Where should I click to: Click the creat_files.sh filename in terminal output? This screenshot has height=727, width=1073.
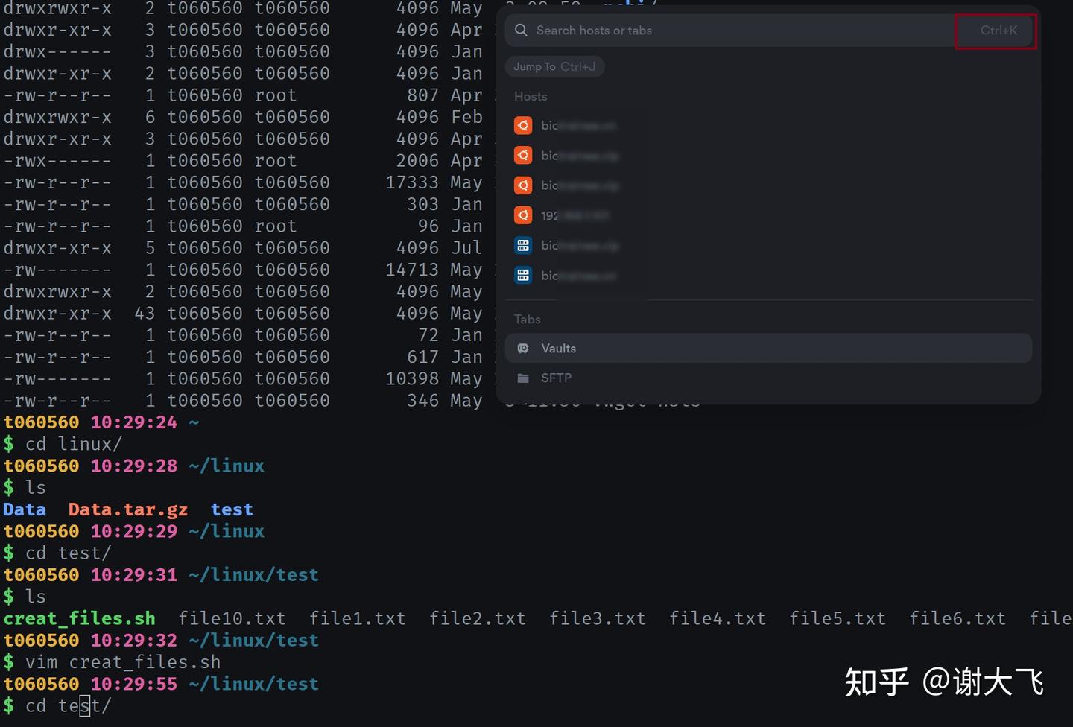(79, 618)
